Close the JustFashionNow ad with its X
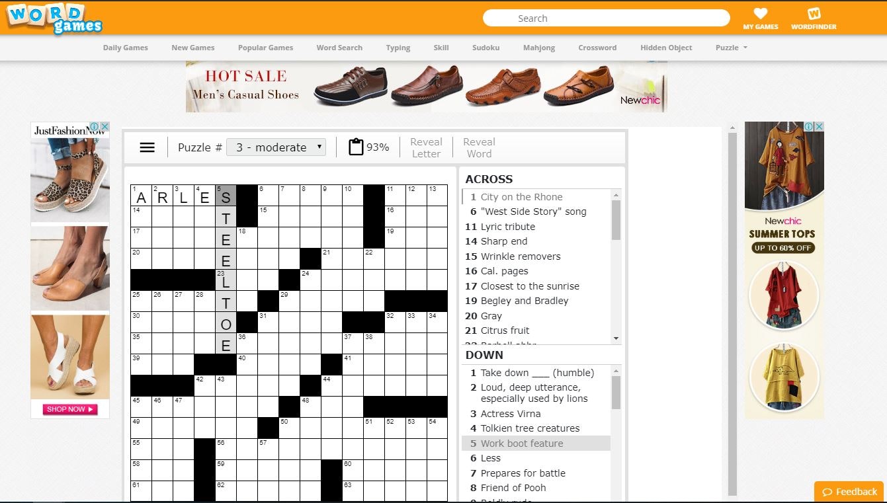Image resolution: width=887 pixels, height=503 pixels. point(106,126)
